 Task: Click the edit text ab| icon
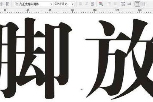click(x=129, y=4)
